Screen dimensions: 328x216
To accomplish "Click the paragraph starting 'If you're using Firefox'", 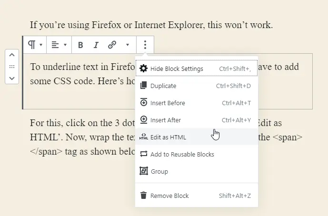I will 151,25.
